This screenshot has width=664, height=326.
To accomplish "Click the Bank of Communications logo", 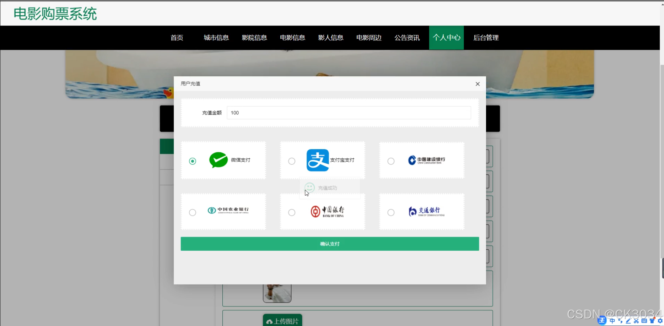I will [426, 211].
